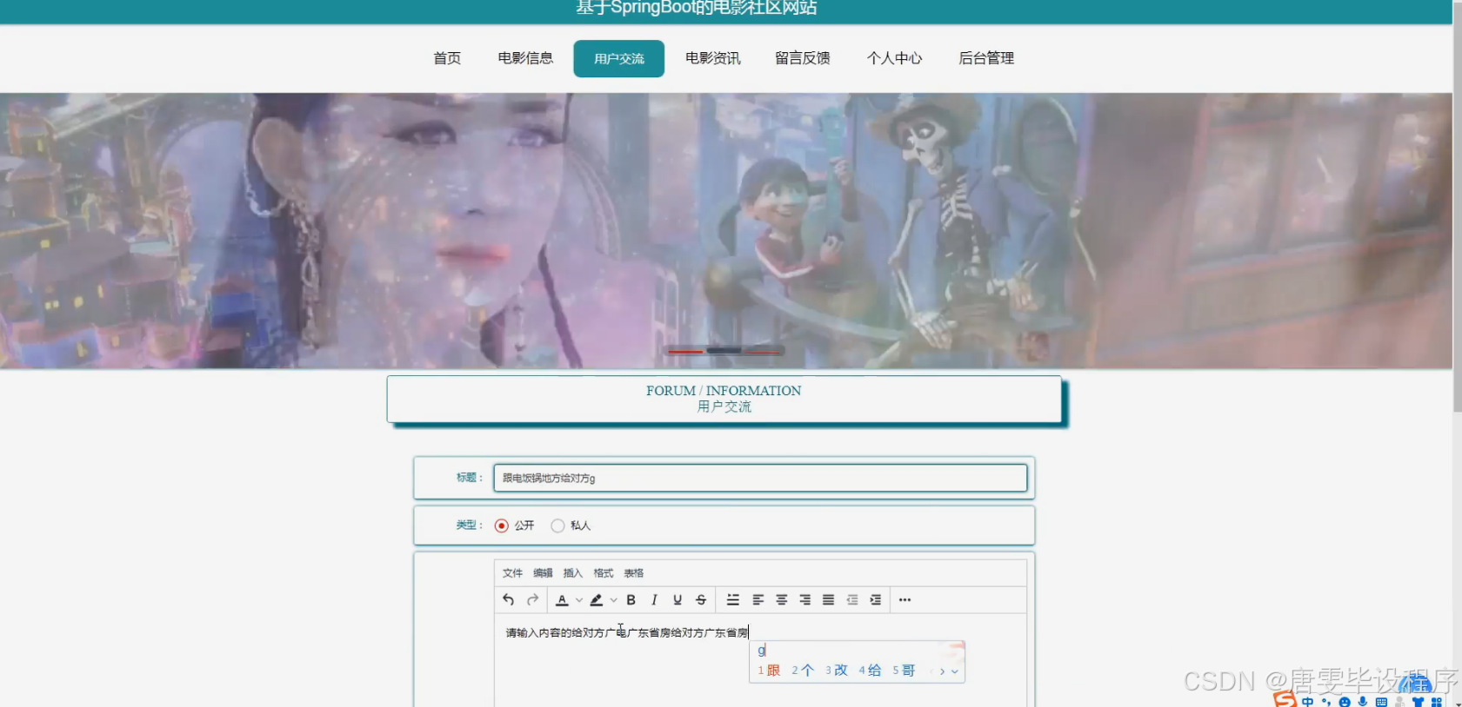Open the 表格 editor menu
1462x707 pixels.
(633, 573)
